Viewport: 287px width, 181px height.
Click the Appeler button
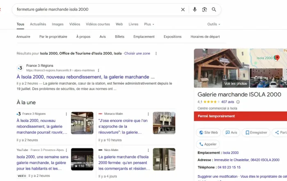[x=208, y=144]
